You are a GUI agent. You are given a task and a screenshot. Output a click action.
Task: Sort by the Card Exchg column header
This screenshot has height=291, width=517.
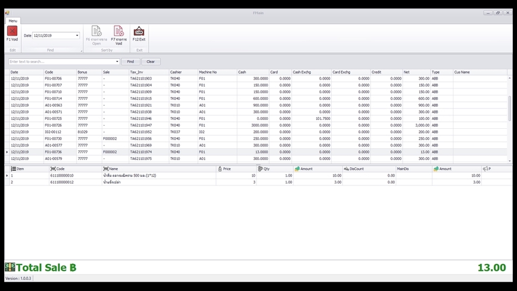coord(351,72)
